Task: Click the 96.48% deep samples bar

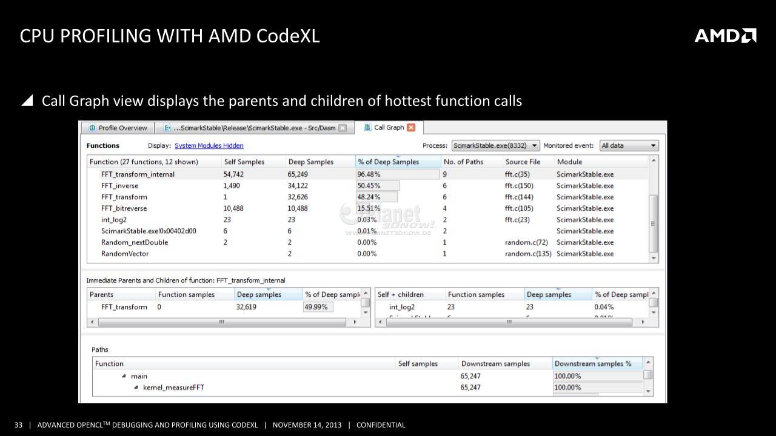Action: [398, 174]
